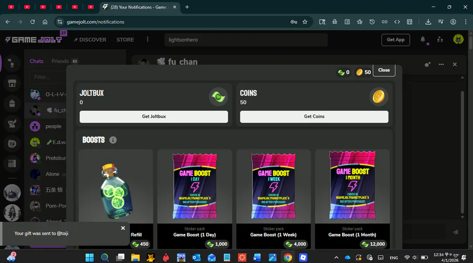Close the fu_chan chat window
The height and width of the screenshot is (263, 473).
455,65
